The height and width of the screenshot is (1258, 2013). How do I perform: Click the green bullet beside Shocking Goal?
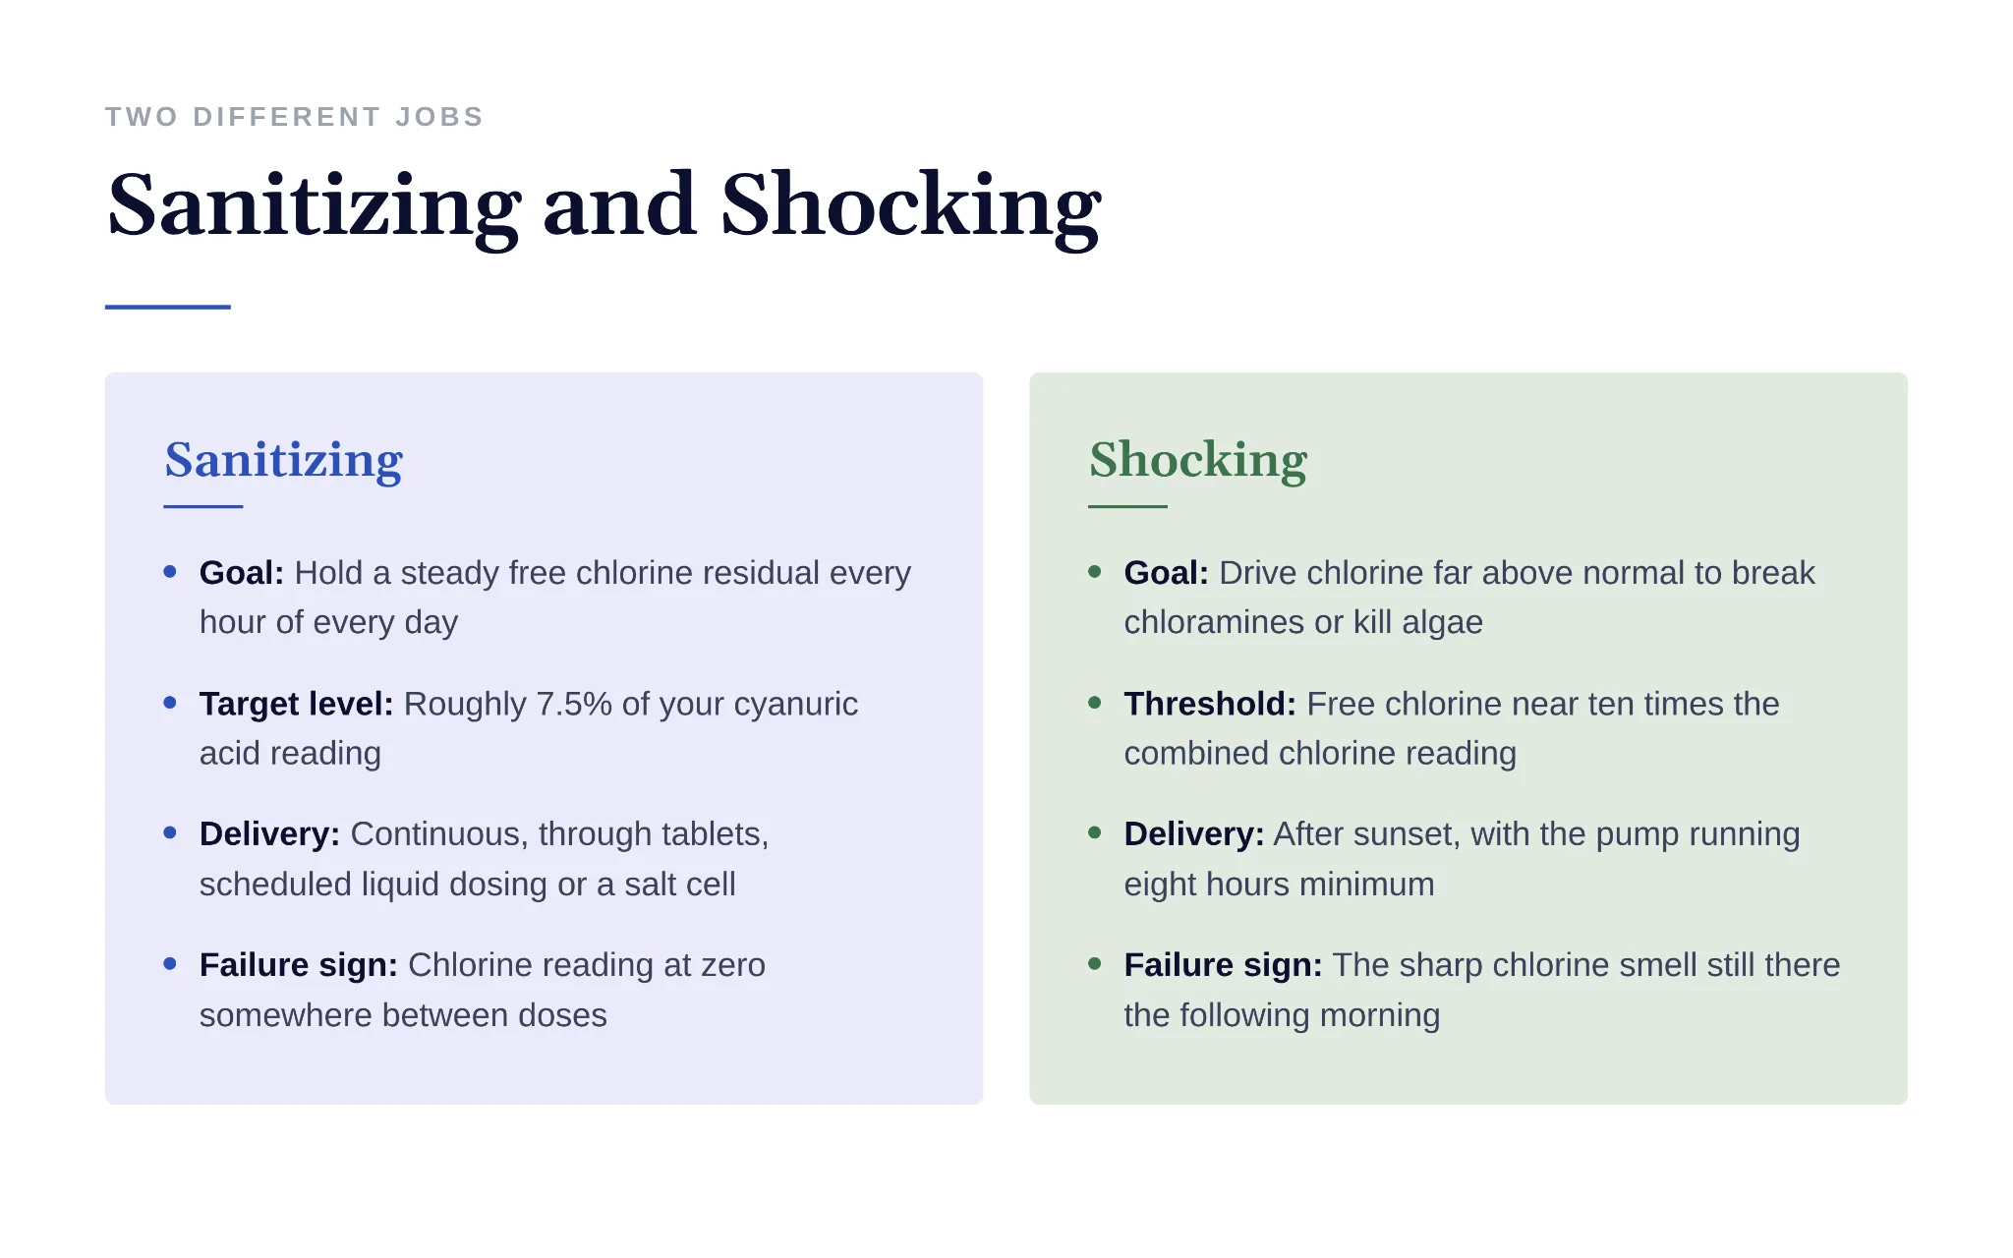pyautogui.click(x=1095, y=571)
